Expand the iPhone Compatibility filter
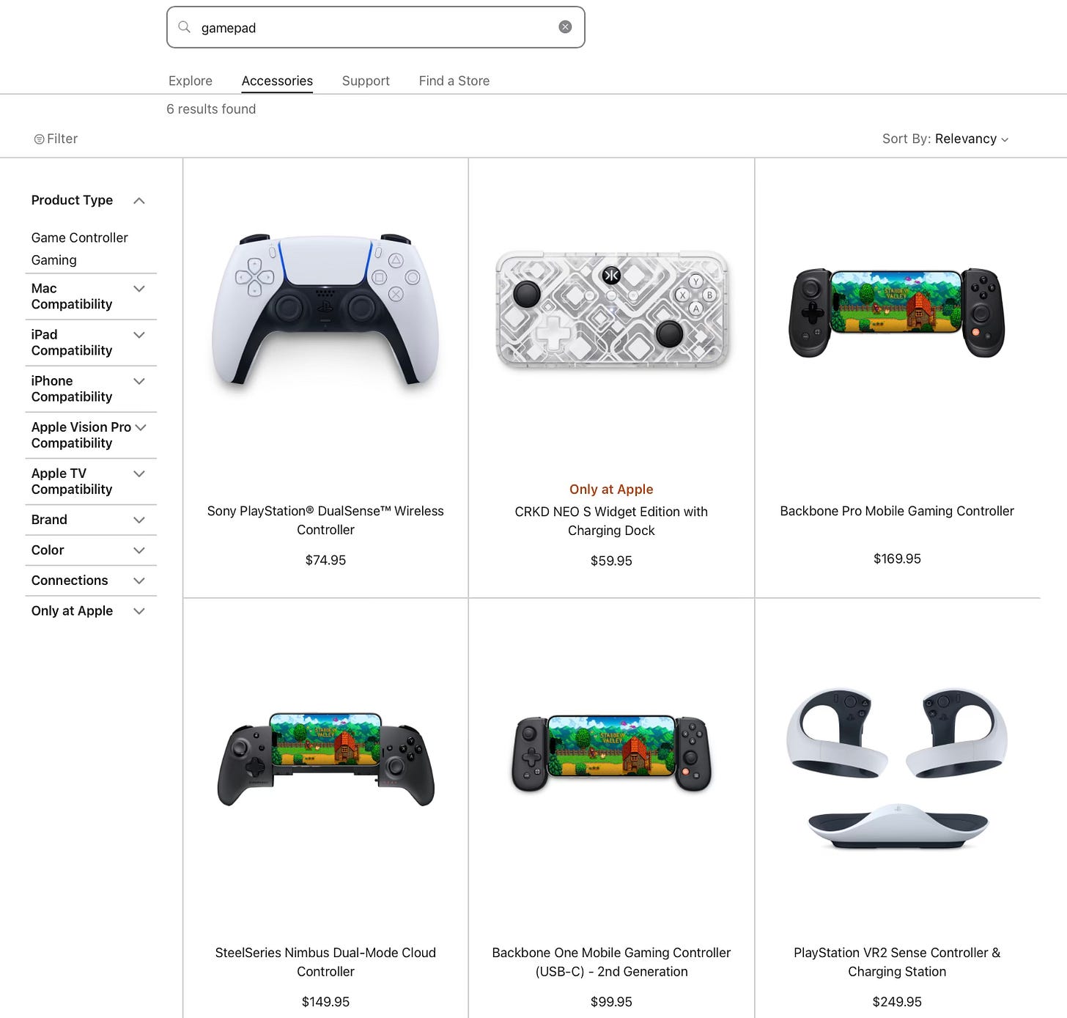This screenshot has height=1018, width=1067. click(139, 381)
